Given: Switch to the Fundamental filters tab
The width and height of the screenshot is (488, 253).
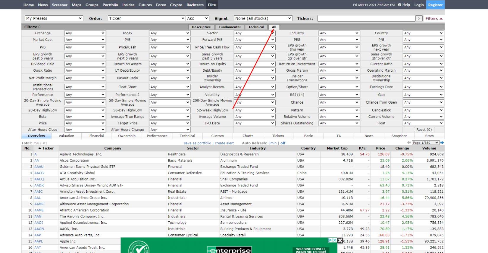Looking at the screenshot, I should click(x=230, y=27).
